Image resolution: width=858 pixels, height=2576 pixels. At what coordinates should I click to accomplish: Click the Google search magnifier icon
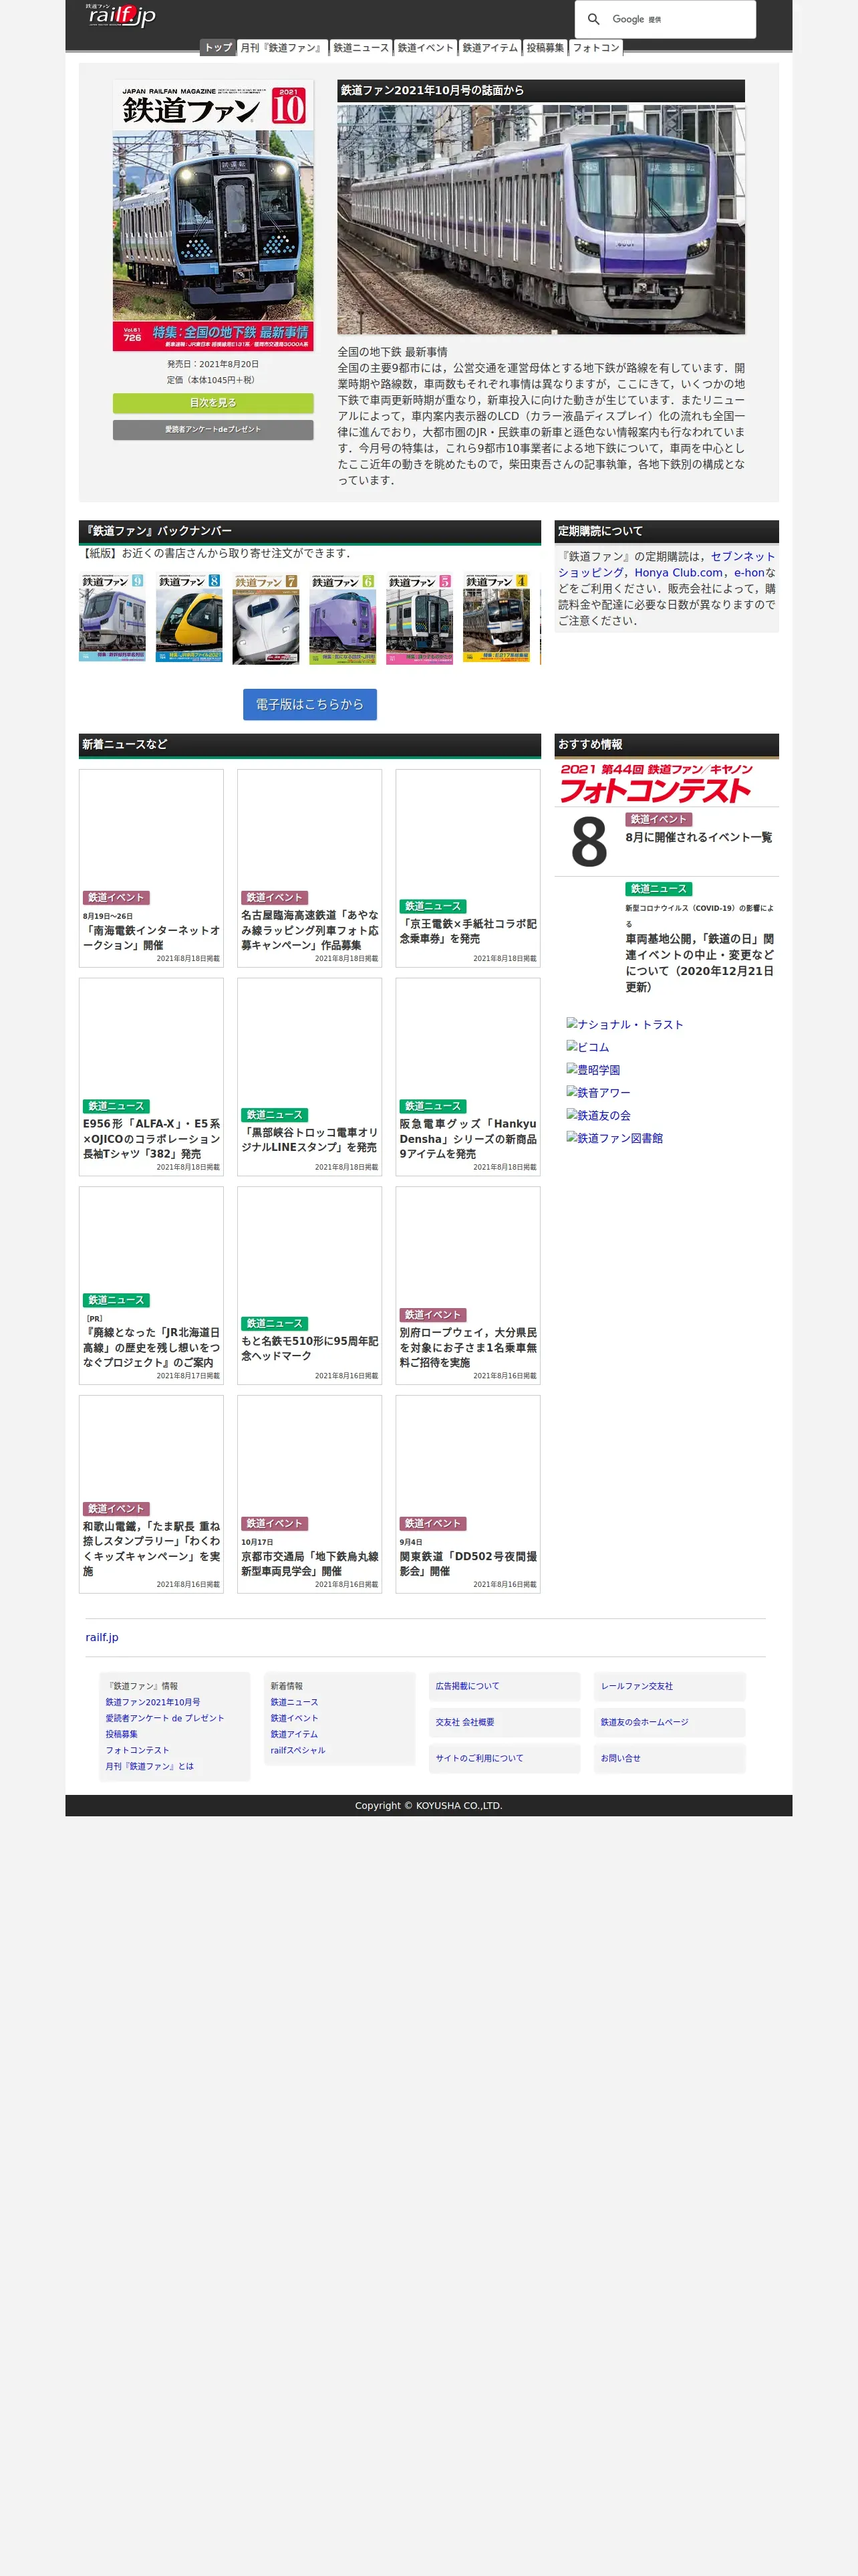point(593,19)
